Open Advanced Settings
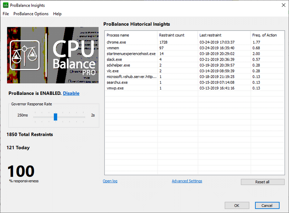 tap(187, 181)
